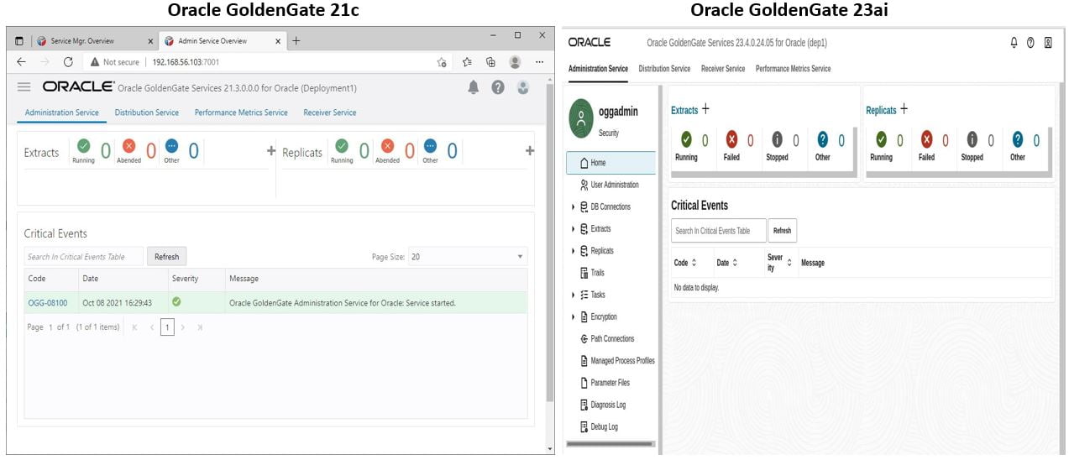Open the 23ai help question mark icon
Image resolution: width=1069 pixels, height=460 pixels.
click(1030, 43)
